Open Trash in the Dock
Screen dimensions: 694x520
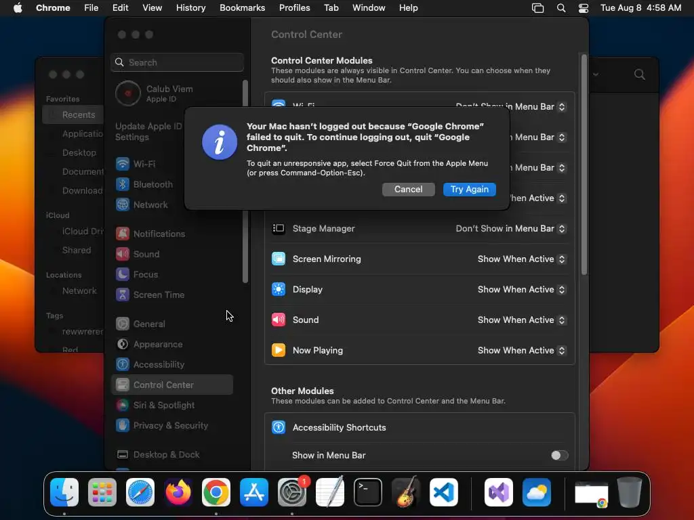[630, 492]
